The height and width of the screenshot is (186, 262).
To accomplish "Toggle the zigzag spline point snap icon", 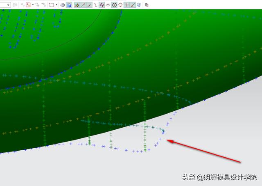I will coord(102,5).
